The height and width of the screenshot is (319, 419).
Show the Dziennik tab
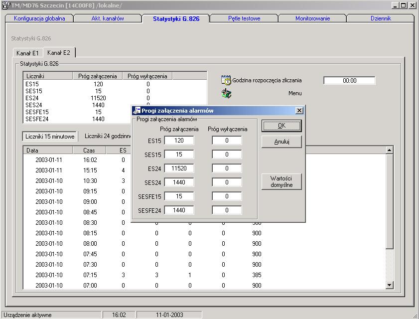point(381,18)
